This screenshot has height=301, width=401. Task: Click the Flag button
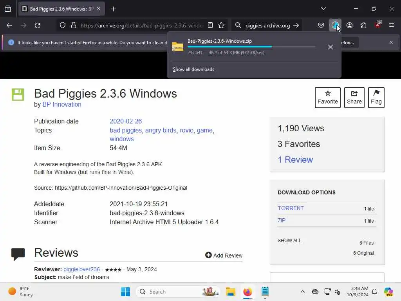[376, 98]
